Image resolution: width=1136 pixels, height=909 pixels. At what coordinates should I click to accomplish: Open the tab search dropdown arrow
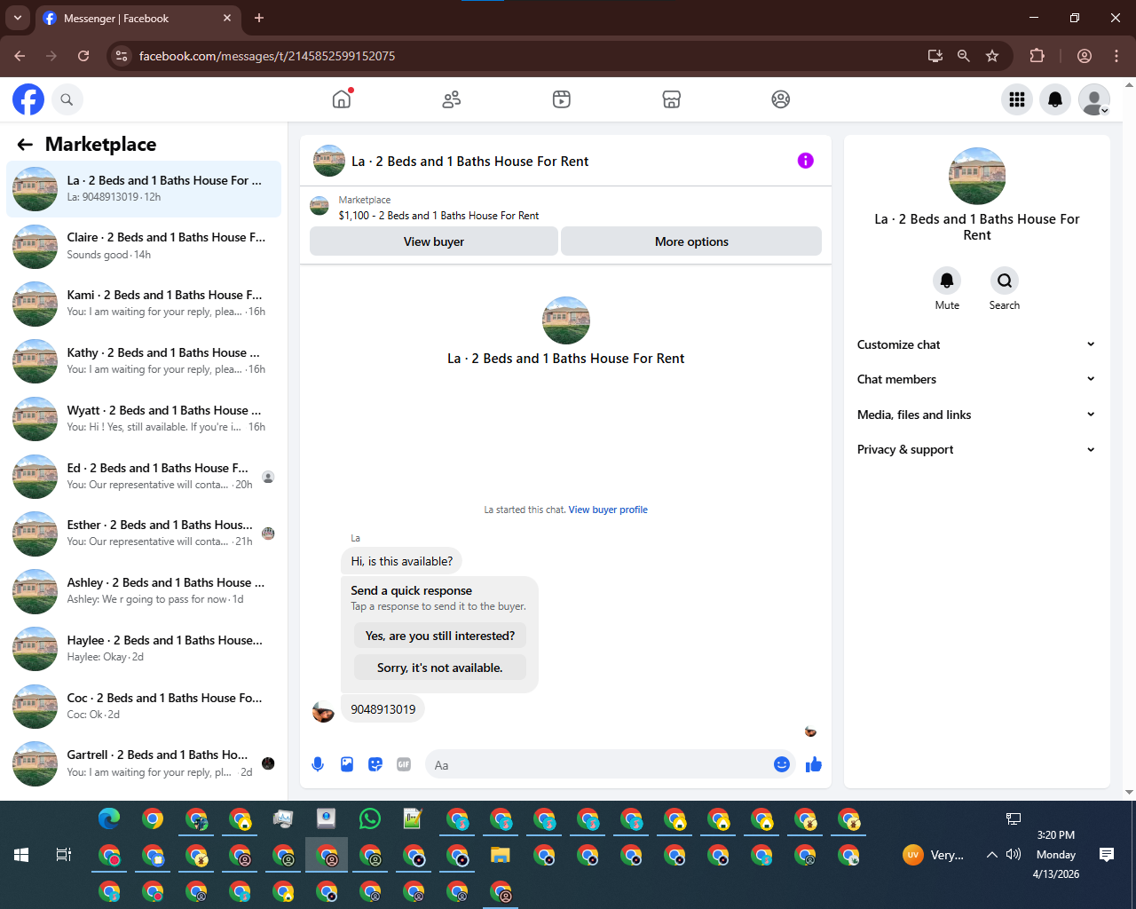18,18
